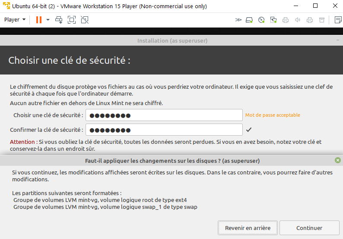Viewport: 343px width, 239px height.
Task: Click the sound card speaker icon
Action: click(298, 20)
